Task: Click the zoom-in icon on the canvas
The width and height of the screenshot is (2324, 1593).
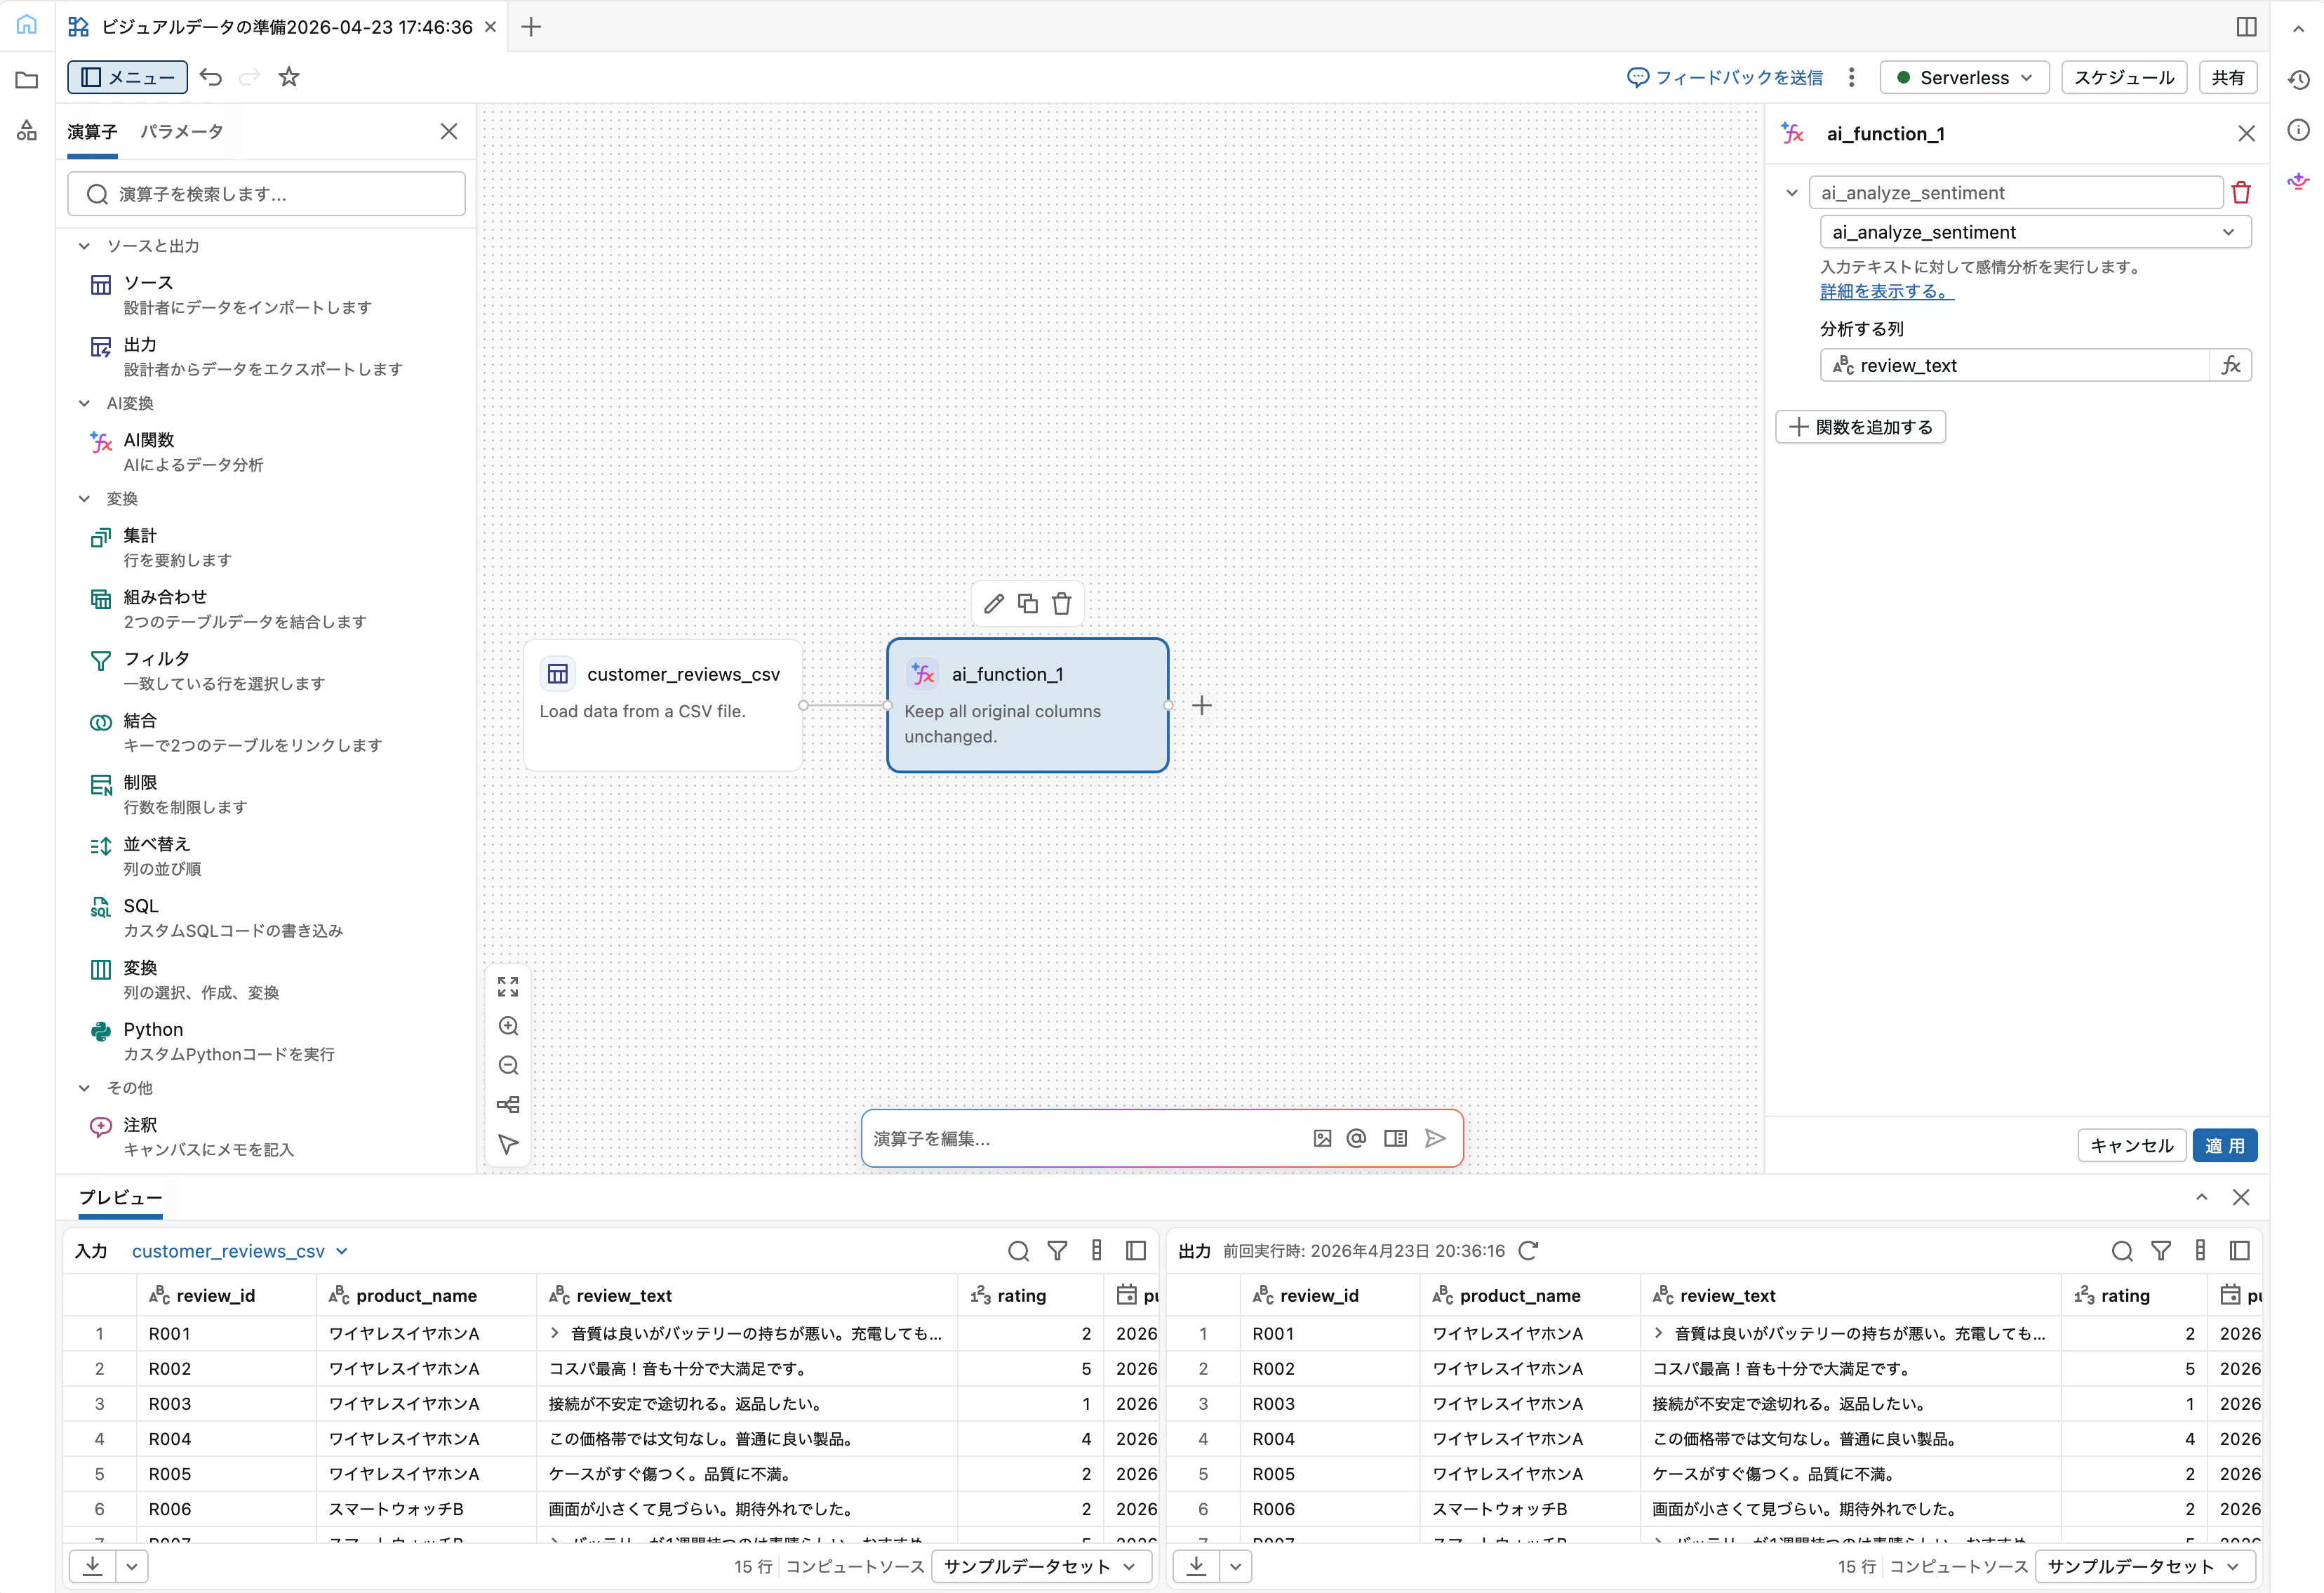Action: pyautogui.click(x=509, y=1026)
